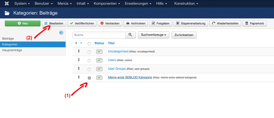This screenshot has width=274, height=118.
Task: Open the Uncategorised category link
Action: pos(118,51)
